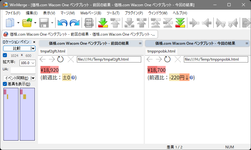Screen dimensions: 251x150
Task: Click the left pane help icon after ±0
Action: pyautogui.click(x=73, y=77)
